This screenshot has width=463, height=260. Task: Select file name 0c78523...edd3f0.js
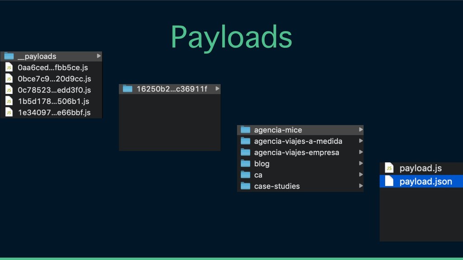click(54, 90)
